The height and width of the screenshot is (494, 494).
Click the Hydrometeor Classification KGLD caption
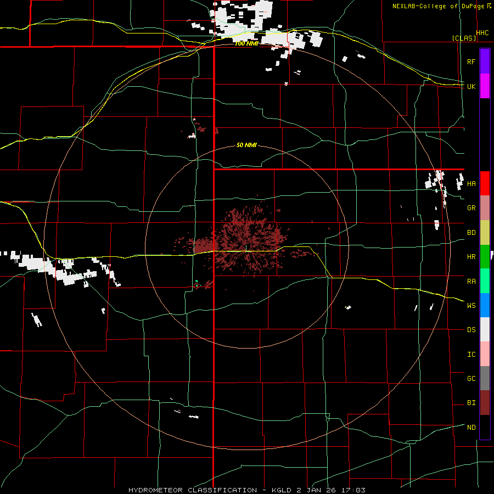[247, 490]
